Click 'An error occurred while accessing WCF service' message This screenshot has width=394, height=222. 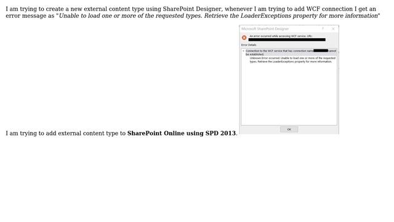point(281,36)
